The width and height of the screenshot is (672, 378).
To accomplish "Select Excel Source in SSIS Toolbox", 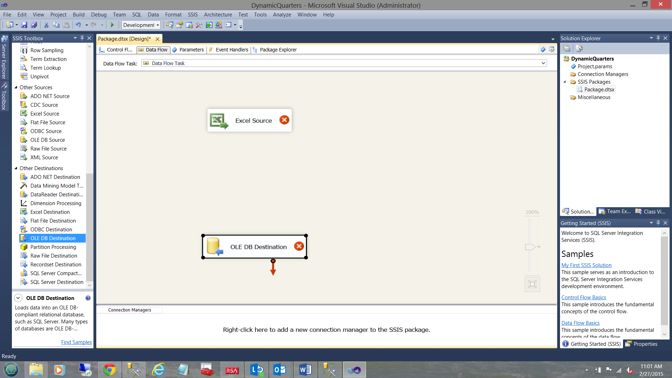I will 44,113.
